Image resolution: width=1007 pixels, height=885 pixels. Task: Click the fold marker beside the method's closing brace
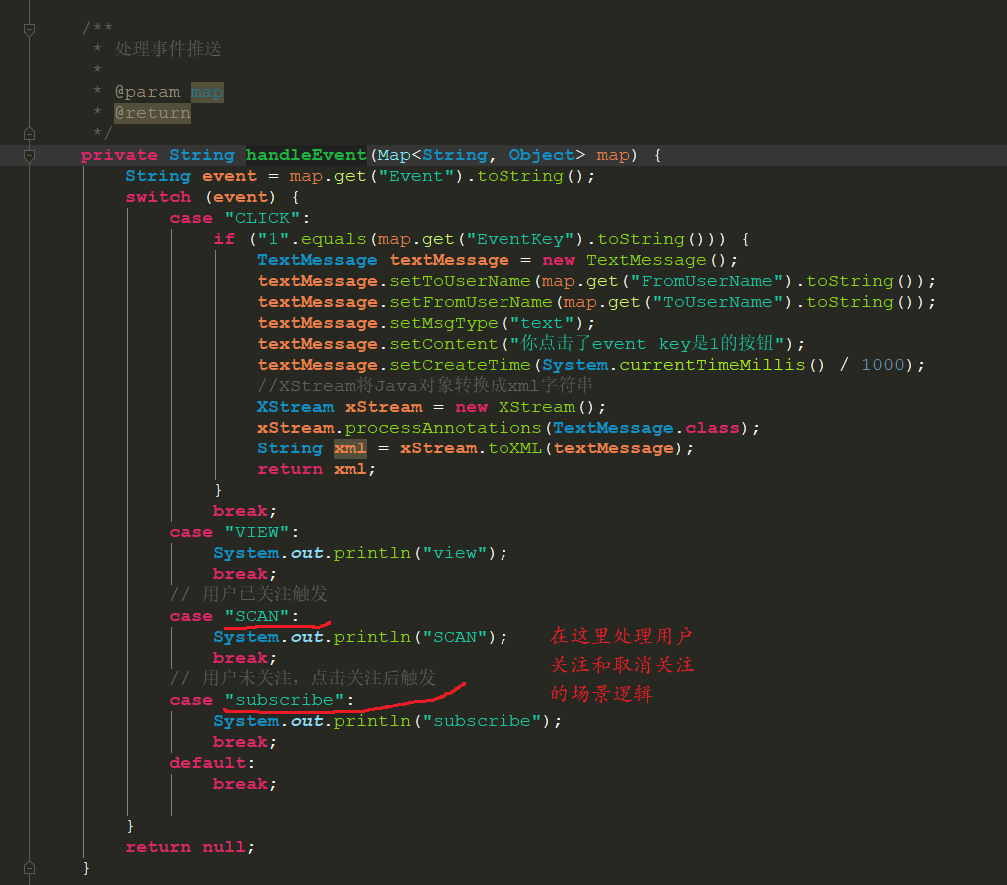tap(29, 868)
